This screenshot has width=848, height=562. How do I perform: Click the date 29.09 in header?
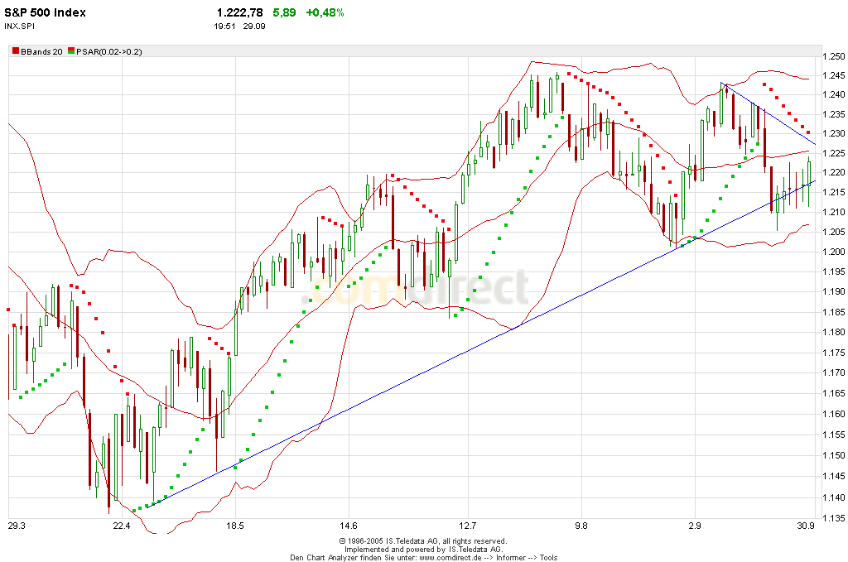click(254, 26)
